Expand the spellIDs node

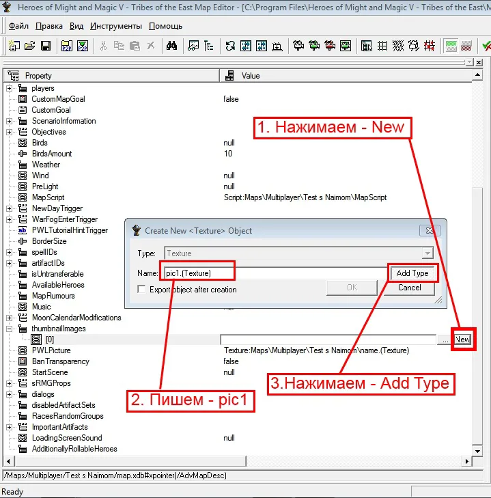pos(9,252)
